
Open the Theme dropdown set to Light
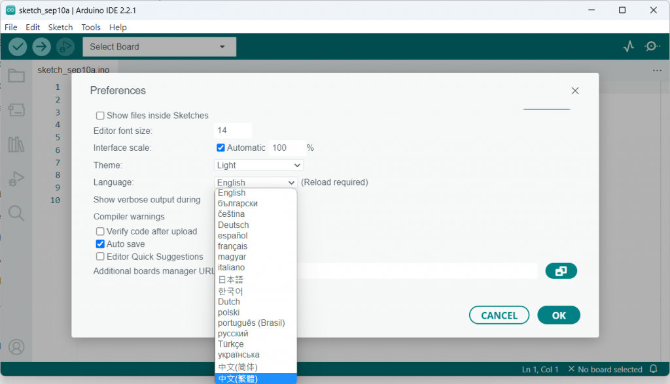(x=258, y=165)
